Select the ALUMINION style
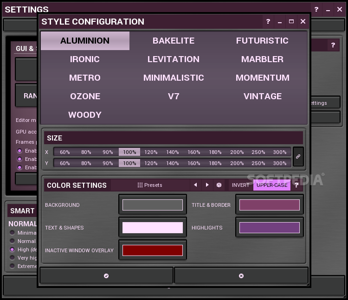The image size is (348, 300). point(85,41)
